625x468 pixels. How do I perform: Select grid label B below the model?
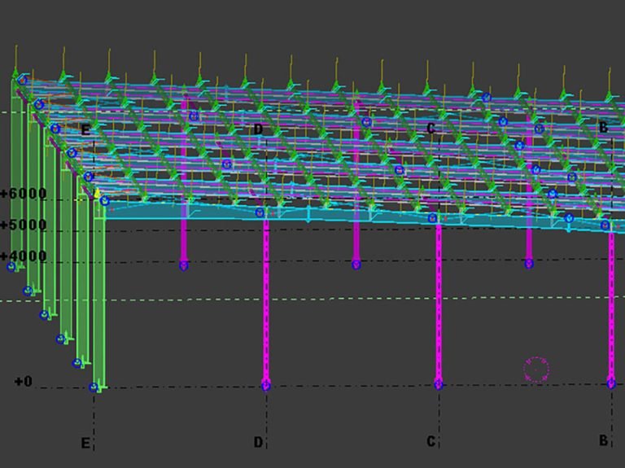pos(604,440)
